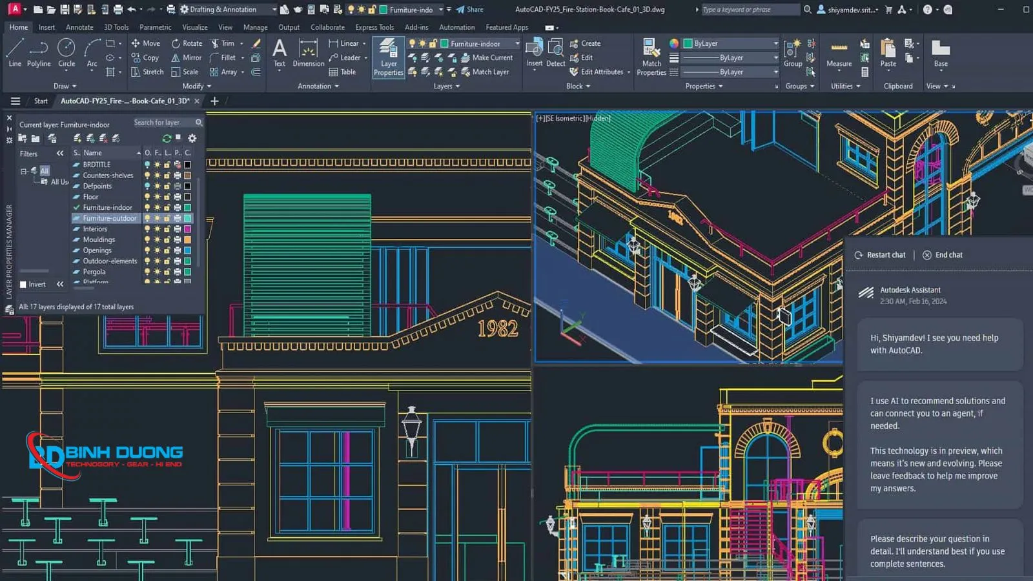This screenshot has height=581, width=1033.
Task: Lock the Interiors layer
Action: tap(167, 229)
